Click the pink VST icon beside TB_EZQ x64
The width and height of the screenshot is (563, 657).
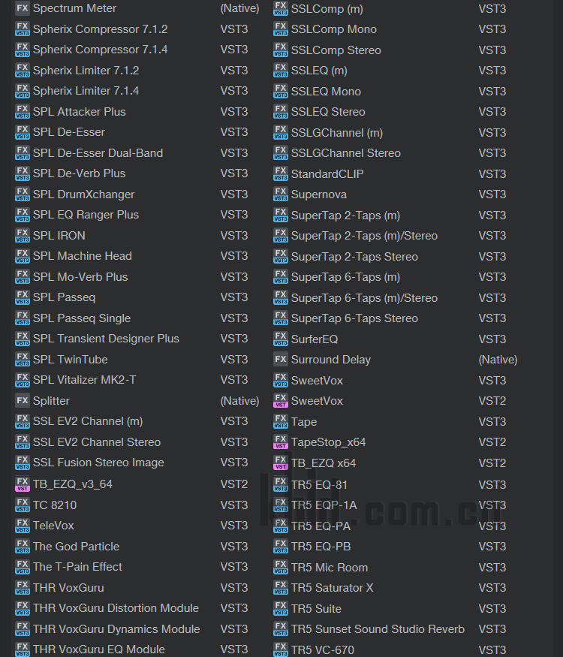coord(280,463)
